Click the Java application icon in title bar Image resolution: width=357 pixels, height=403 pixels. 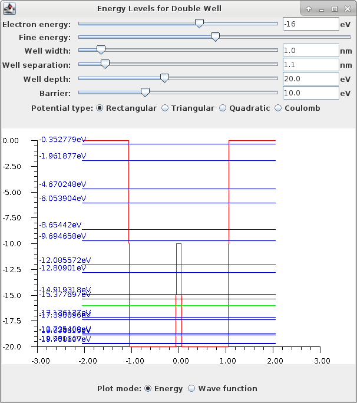point(9,8)
